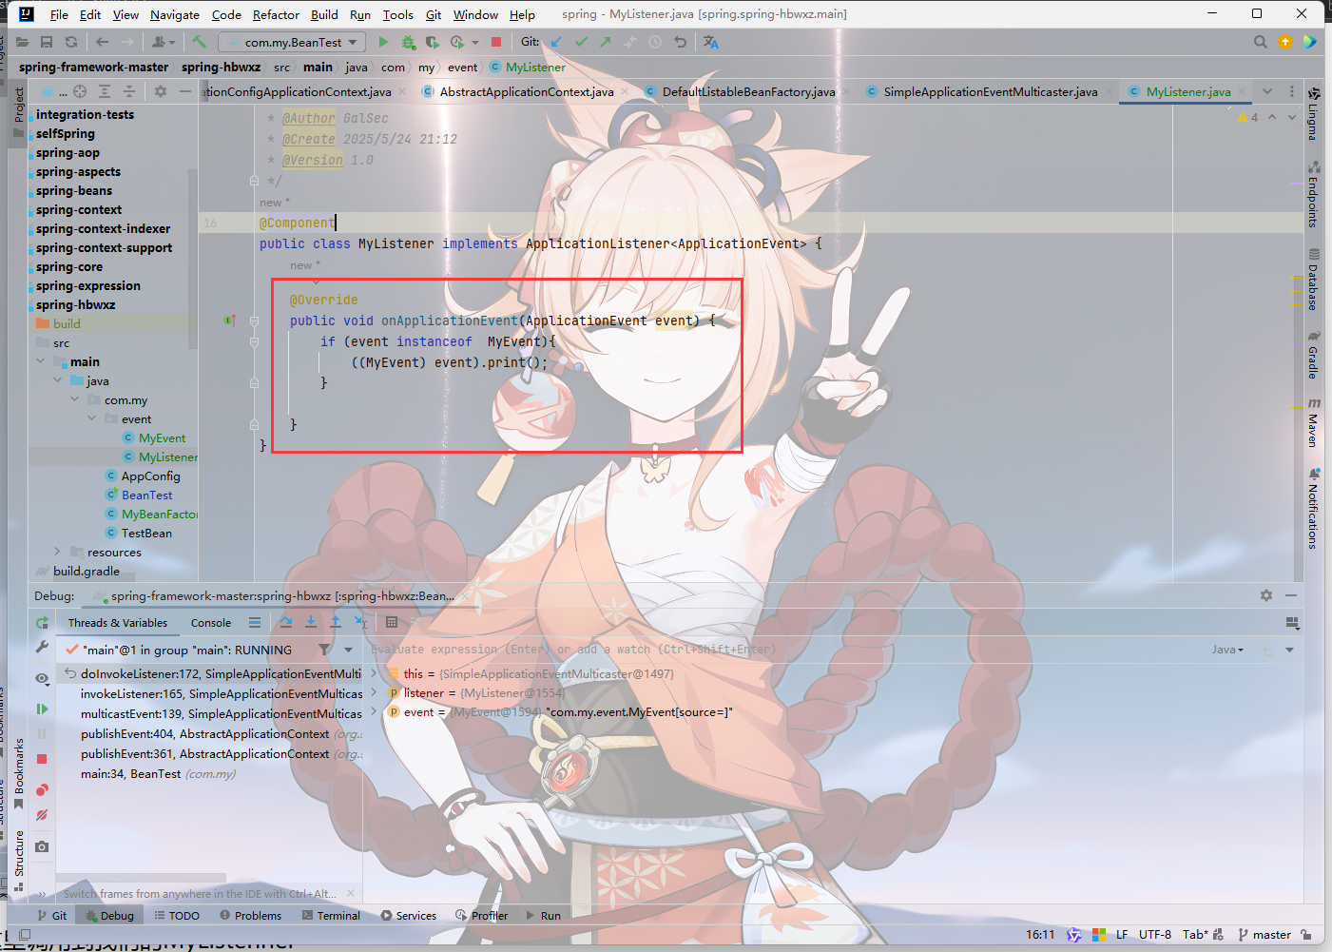The height and width of the screenshot is (952, 1332).
Task: Click Step Over in debugger toolbar
Action: (286, 622)
